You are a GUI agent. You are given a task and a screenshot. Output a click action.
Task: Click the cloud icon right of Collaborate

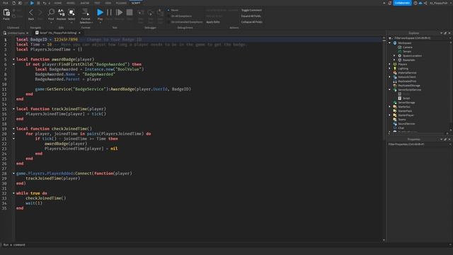(x=420, y=3)
